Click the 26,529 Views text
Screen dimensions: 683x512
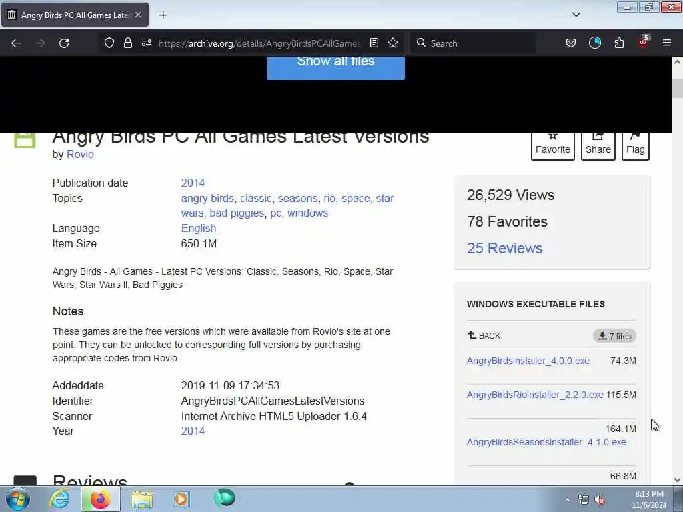point(510,195)
